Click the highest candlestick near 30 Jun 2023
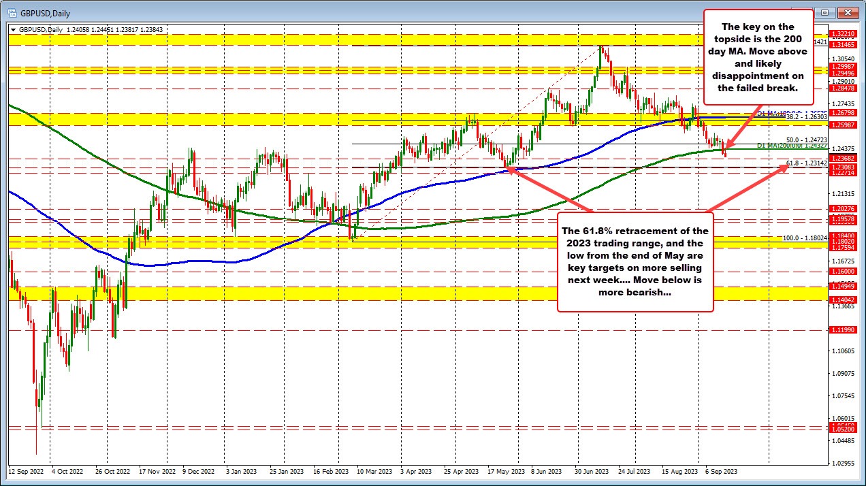866x486 pixels. (x=602, y=48)
